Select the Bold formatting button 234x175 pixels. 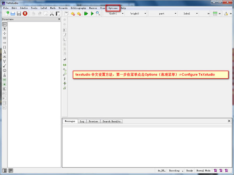[64, 30]
